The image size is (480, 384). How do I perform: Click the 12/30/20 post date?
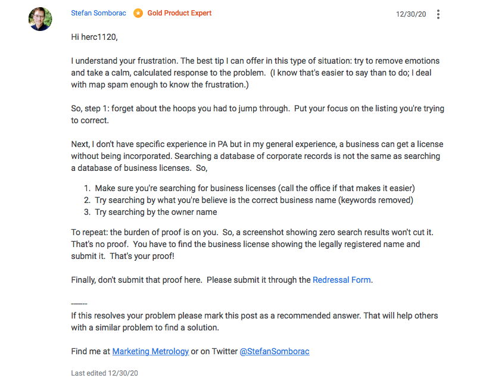[x=411, y=14]
